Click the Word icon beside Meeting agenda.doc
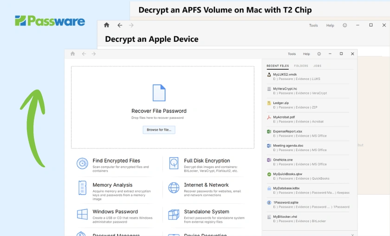The image size is (390, 236). (x=269, y=145)
